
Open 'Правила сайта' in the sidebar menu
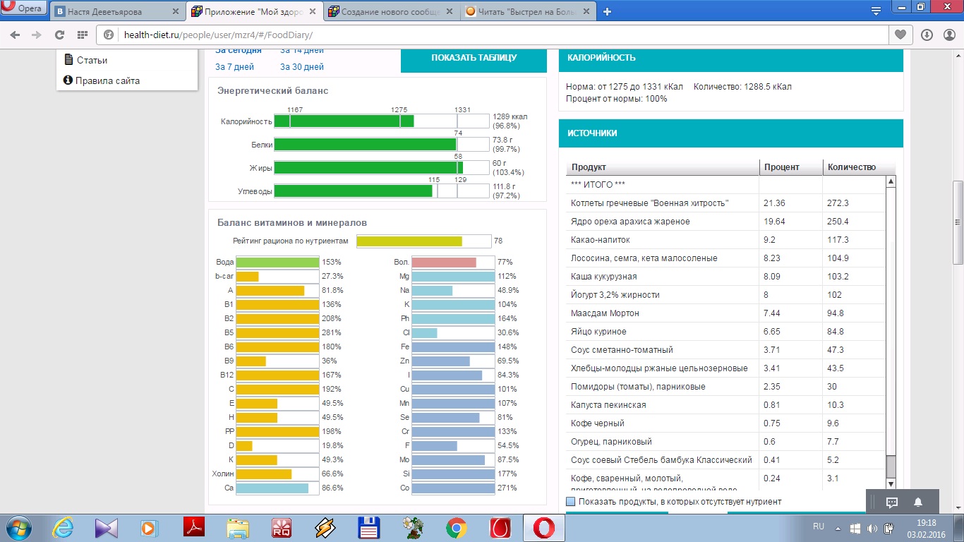pos(107,80)
